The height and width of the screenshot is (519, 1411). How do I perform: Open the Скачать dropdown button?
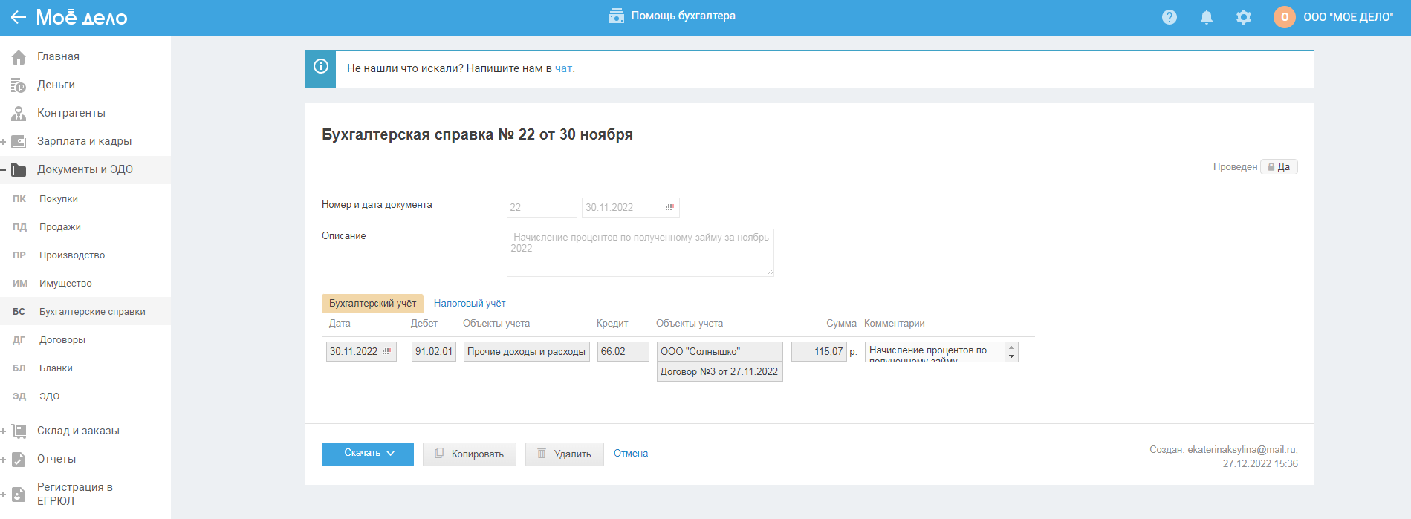click(368, 454)
